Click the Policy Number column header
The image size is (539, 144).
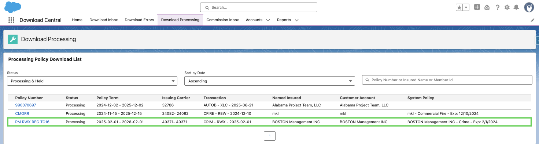tap(29, 98)
